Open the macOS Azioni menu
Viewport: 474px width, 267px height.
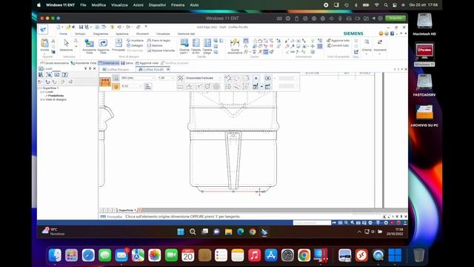click(138, 5)
